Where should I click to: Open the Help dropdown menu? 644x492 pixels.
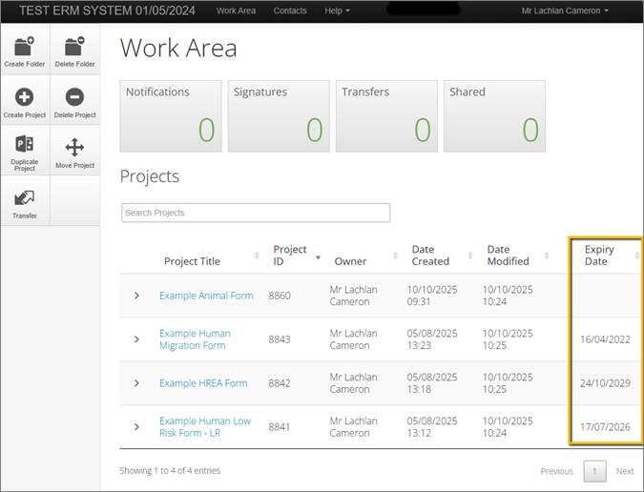tap(337, 10)
